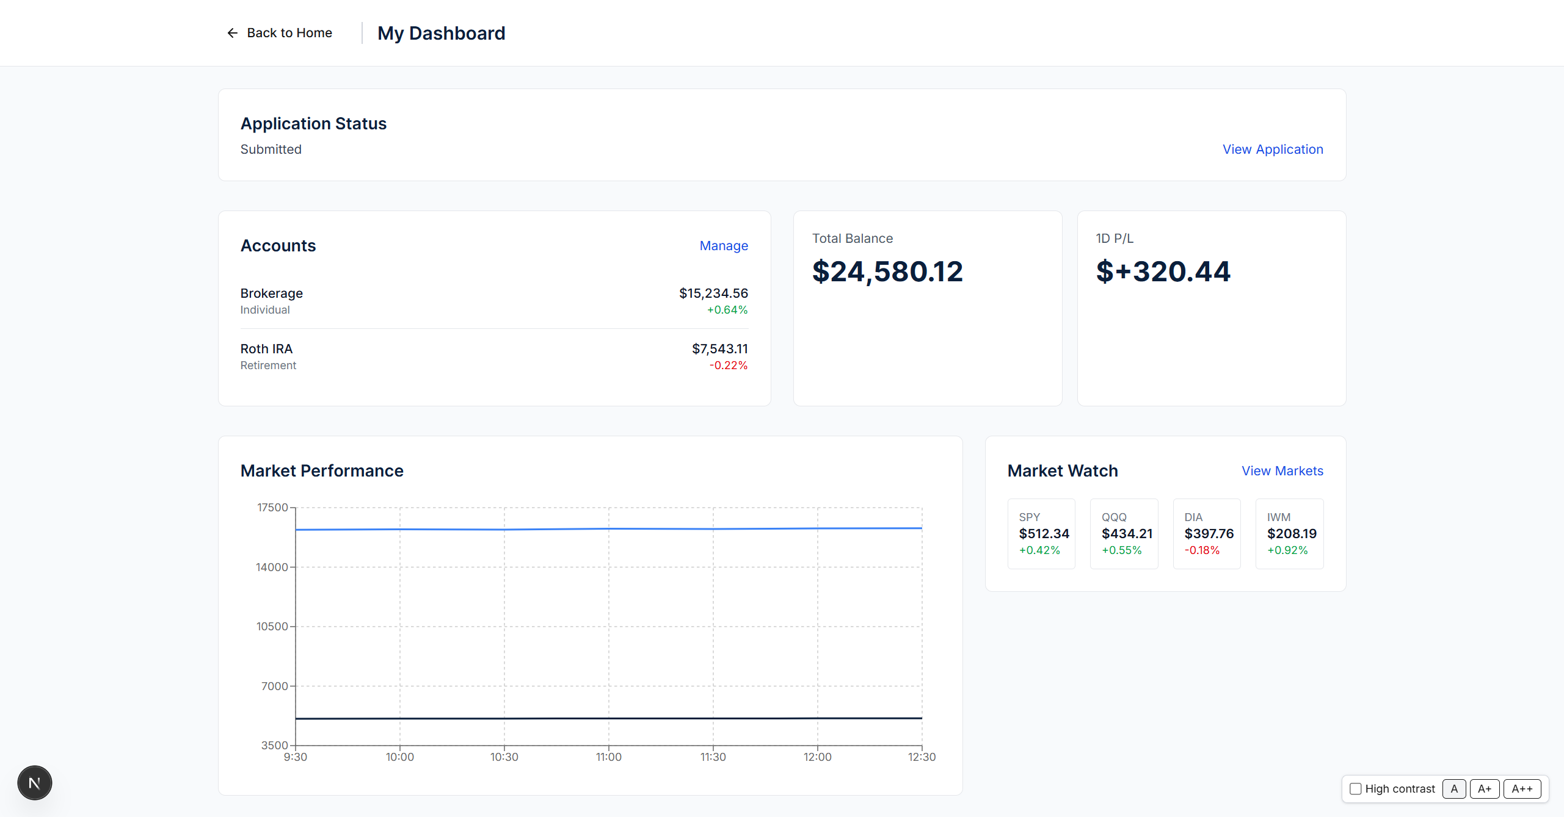
Task: Open the QQQ ticker tile
Action: (x=1124, y=533)
